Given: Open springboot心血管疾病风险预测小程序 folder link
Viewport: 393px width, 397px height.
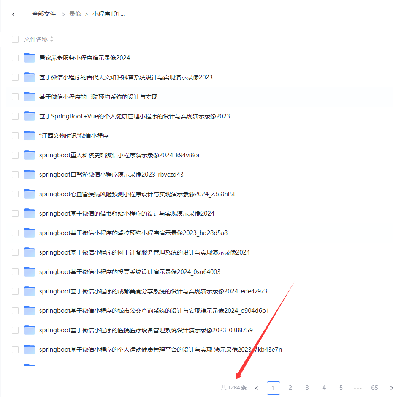Looking at the screenshot, I should (x=137, y=194).
